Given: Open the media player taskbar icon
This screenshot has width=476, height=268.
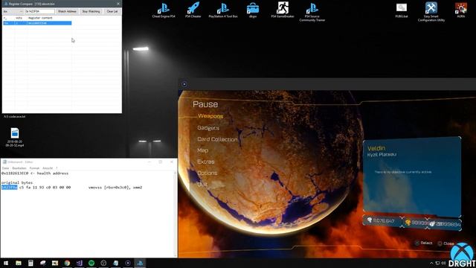Looking at the screenshot, I should point(128,263).
